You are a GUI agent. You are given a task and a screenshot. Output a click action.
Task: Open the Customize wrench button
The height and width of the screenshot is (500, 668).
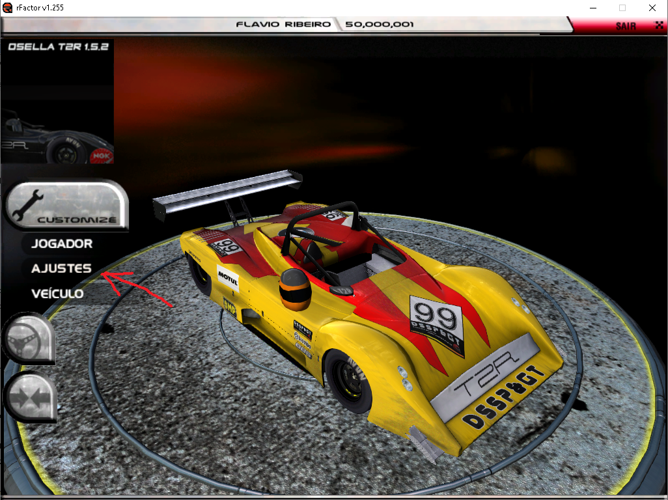click(x=66, y=205)
